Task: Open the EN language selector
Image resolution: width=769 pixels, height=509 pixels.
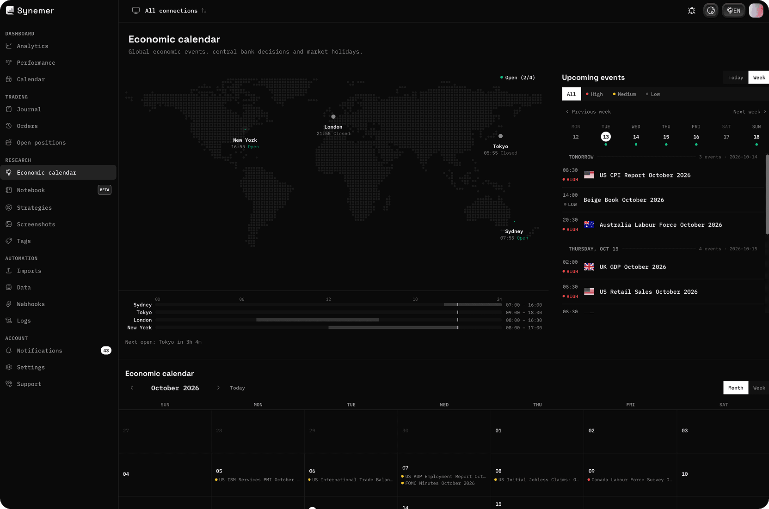Action: click(734, 11)
